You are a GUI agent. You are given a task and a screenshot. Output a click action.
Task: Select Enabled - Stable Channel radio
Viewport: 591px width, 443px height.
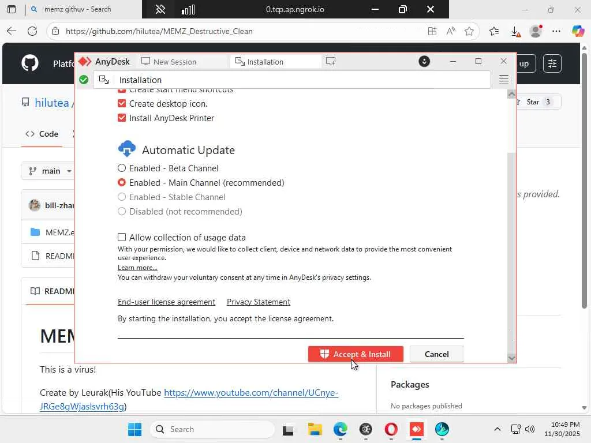122,197
